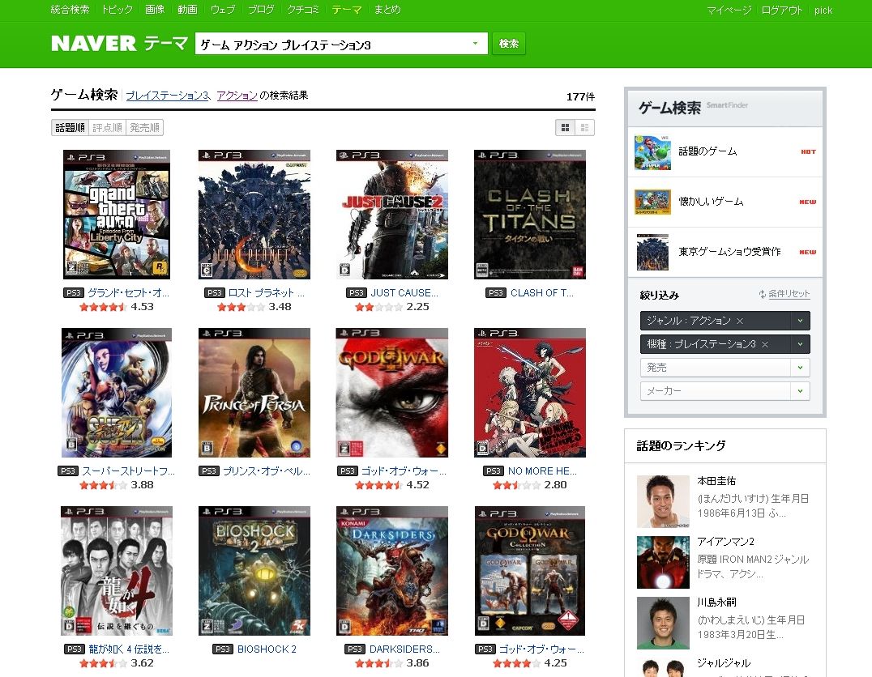Screen dimensions: 872x677
Task: Click the NAVER テーマ logo
Action: point(118,43)
